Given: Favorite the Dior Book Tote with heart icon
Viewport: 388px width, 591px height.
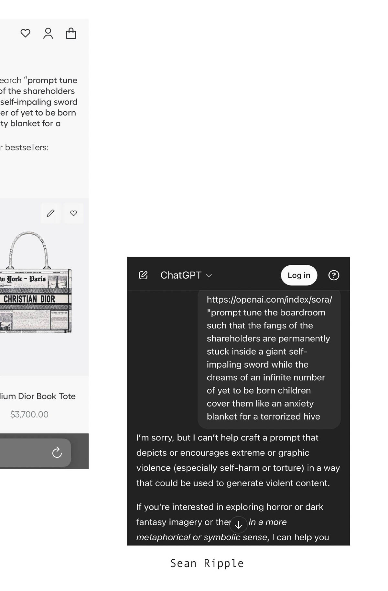Looking at the screenshot, I should [x=74, y=213].
